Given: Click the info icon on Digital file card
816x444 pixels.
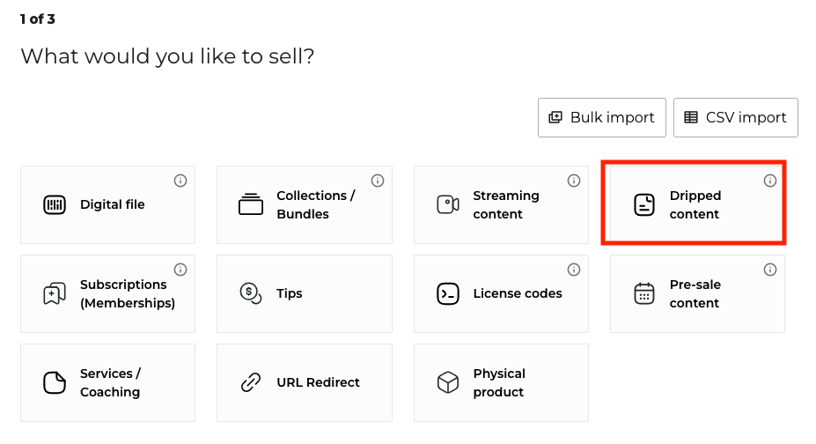Looking at the screenshot, I should point(180,181).
